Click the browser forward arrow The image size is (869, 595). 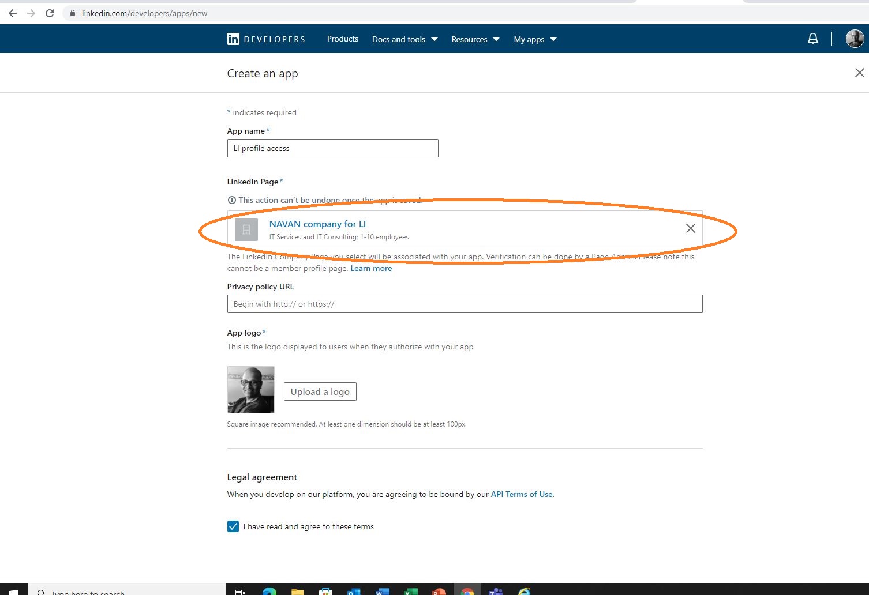coord(31,13)
